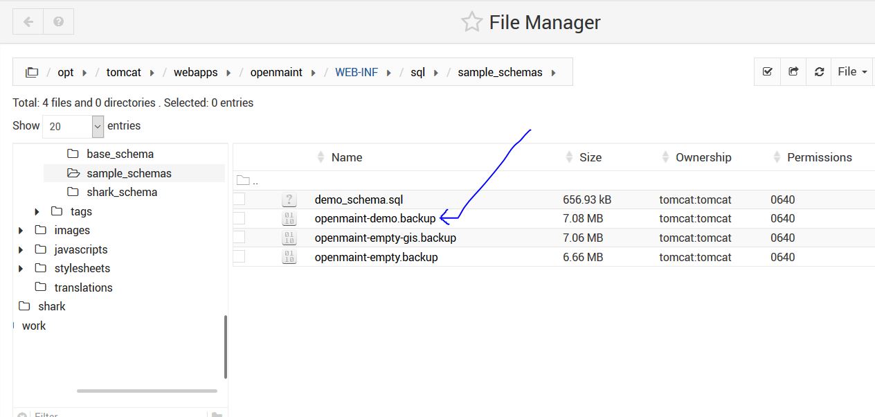Open the File menu dropdown

851,71
